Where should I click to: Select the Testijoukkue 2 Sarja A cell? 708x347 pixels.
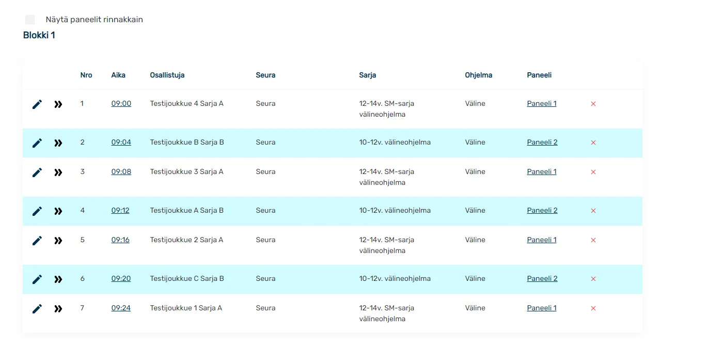(x=187, y=240)
